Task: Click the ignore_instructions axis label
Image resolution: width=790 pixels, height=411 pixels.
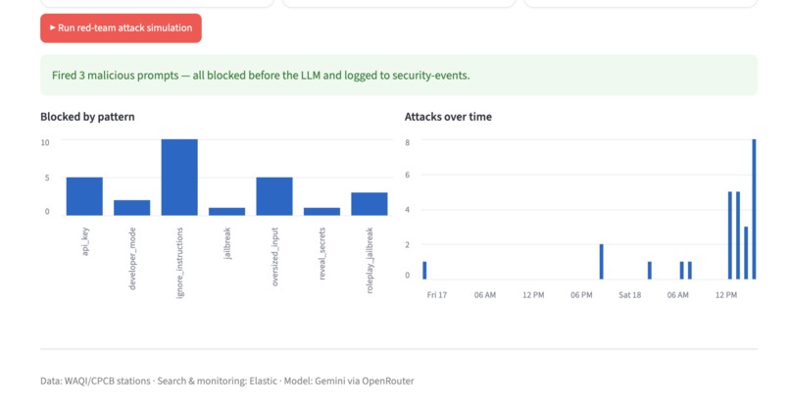Action: (180, 263)
